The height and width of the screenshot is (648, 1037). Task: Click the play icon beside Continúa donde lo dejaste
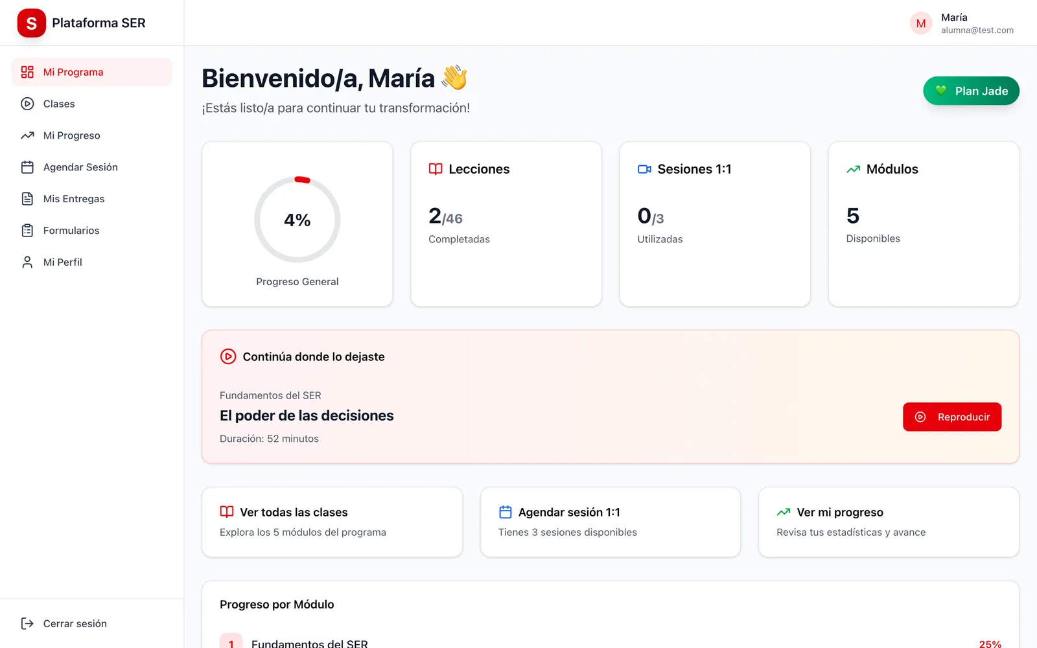pyautogui.click(x=228, y=356)
